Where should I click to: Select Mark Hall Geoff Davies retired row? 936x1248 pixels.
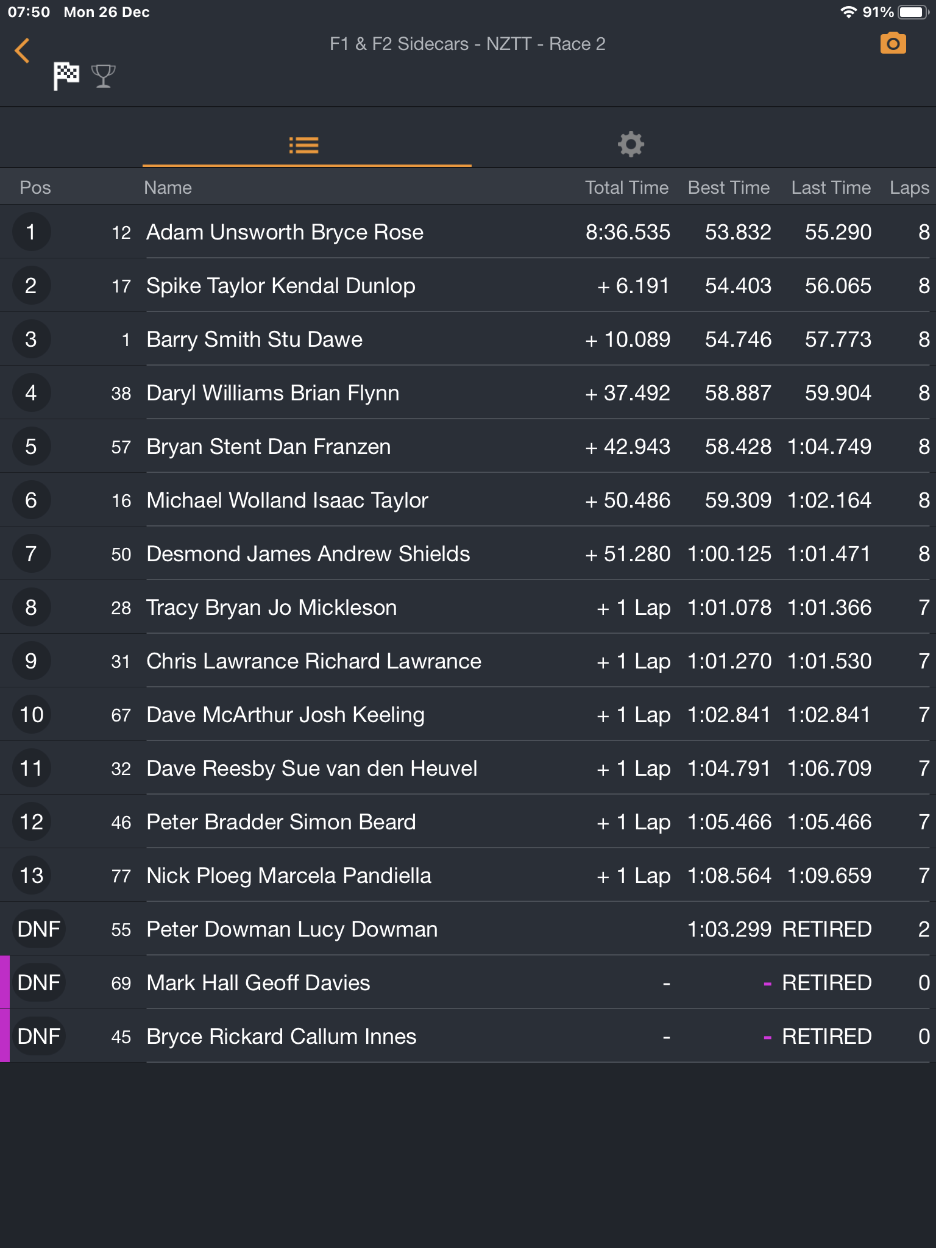(x=258, y=983)
